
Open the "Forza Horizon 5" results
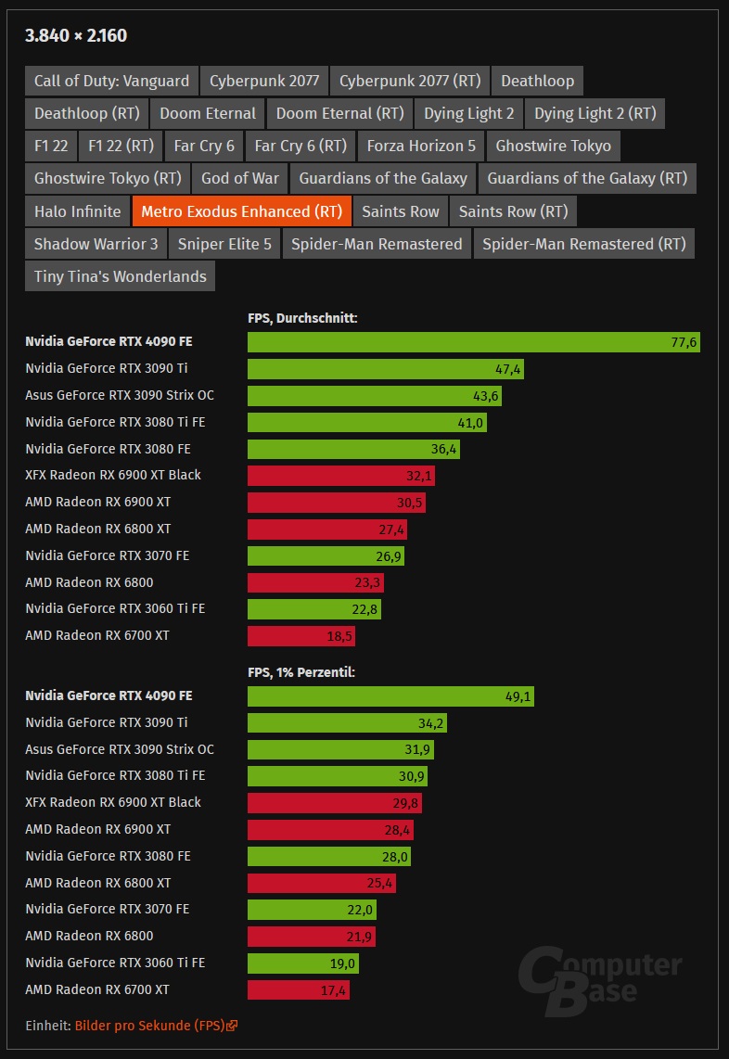coord(420,146)
